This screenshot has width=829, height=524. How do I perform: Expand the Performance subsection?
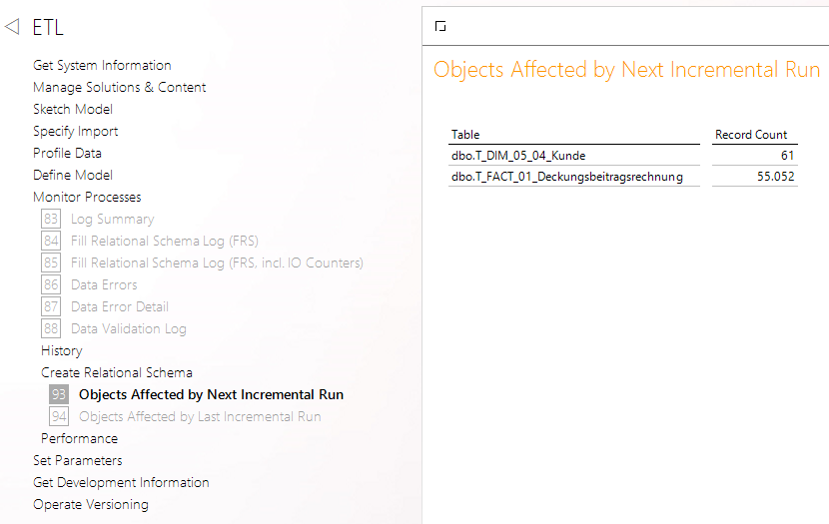coord(79,438)
